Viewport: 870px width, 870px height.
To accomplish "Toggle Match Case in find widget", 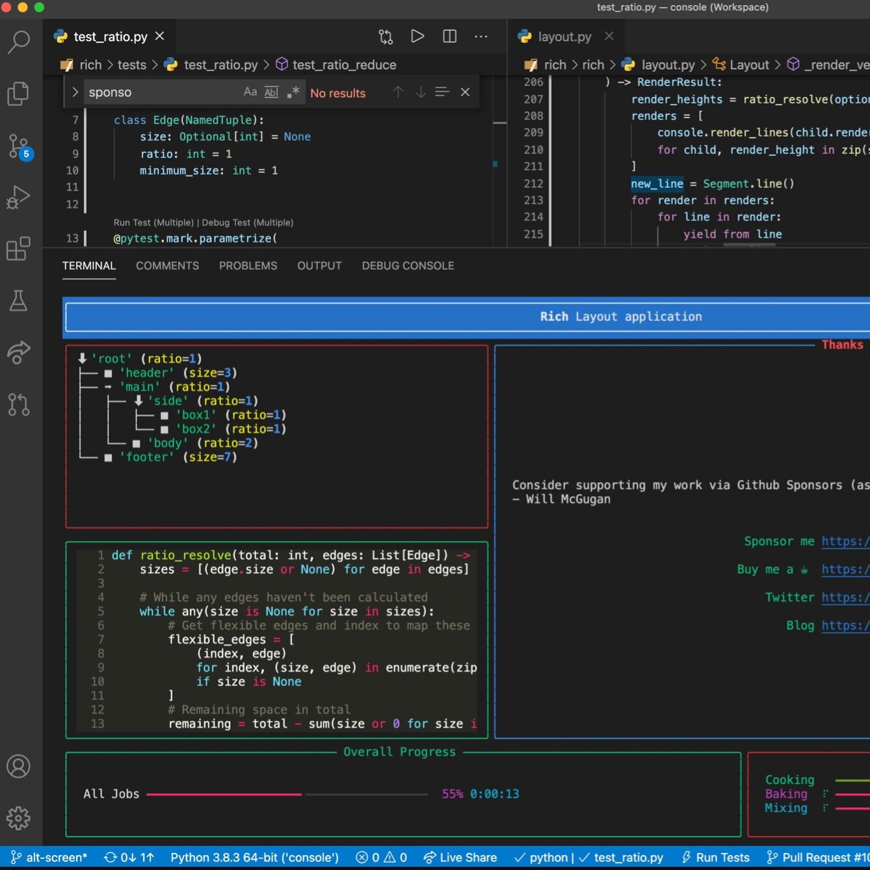I will (x=250, y=92).
